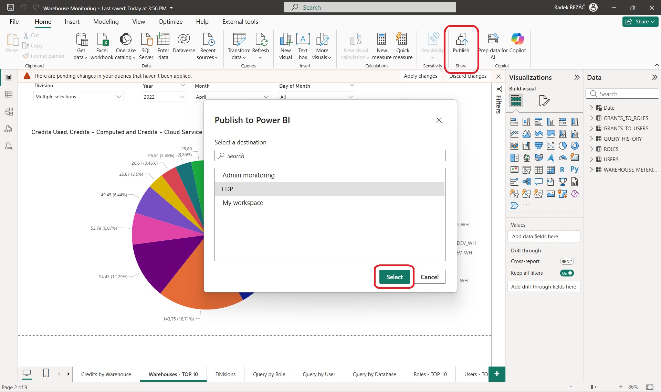Screen dimensions: 661x392
Task: Click the Apply changes button
Action: 420,76
